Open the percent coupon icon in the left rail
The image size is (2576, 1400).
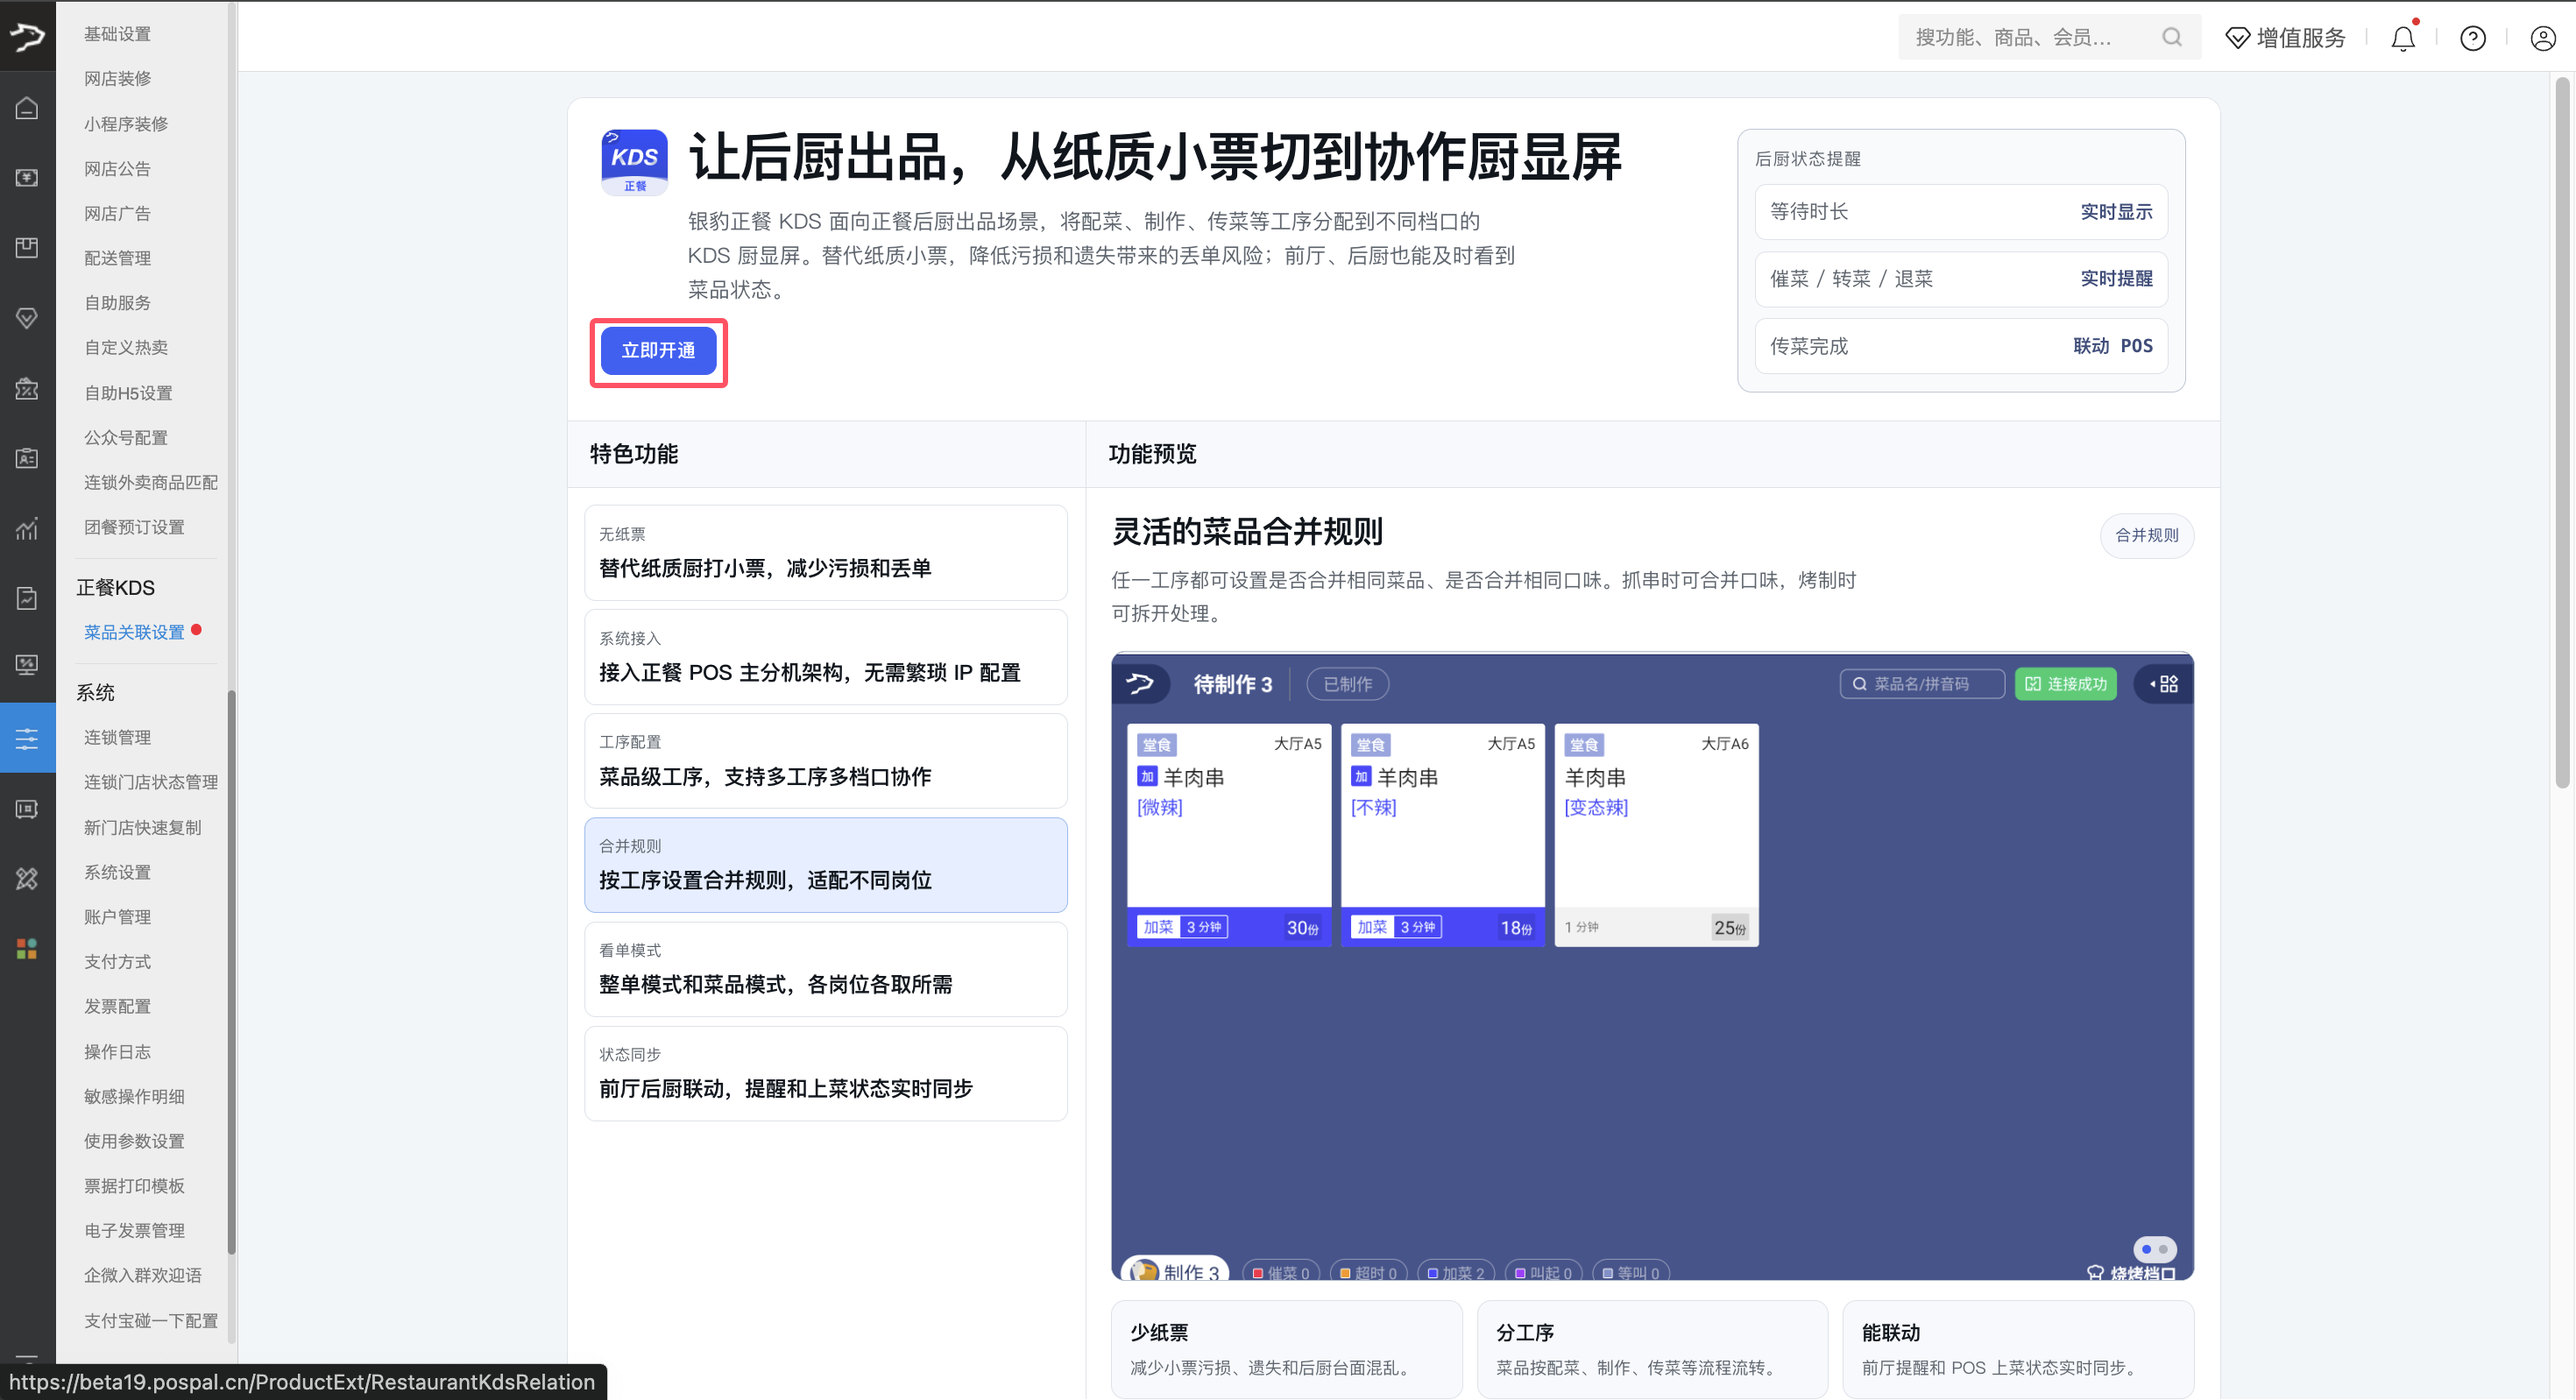pos(27,388)
